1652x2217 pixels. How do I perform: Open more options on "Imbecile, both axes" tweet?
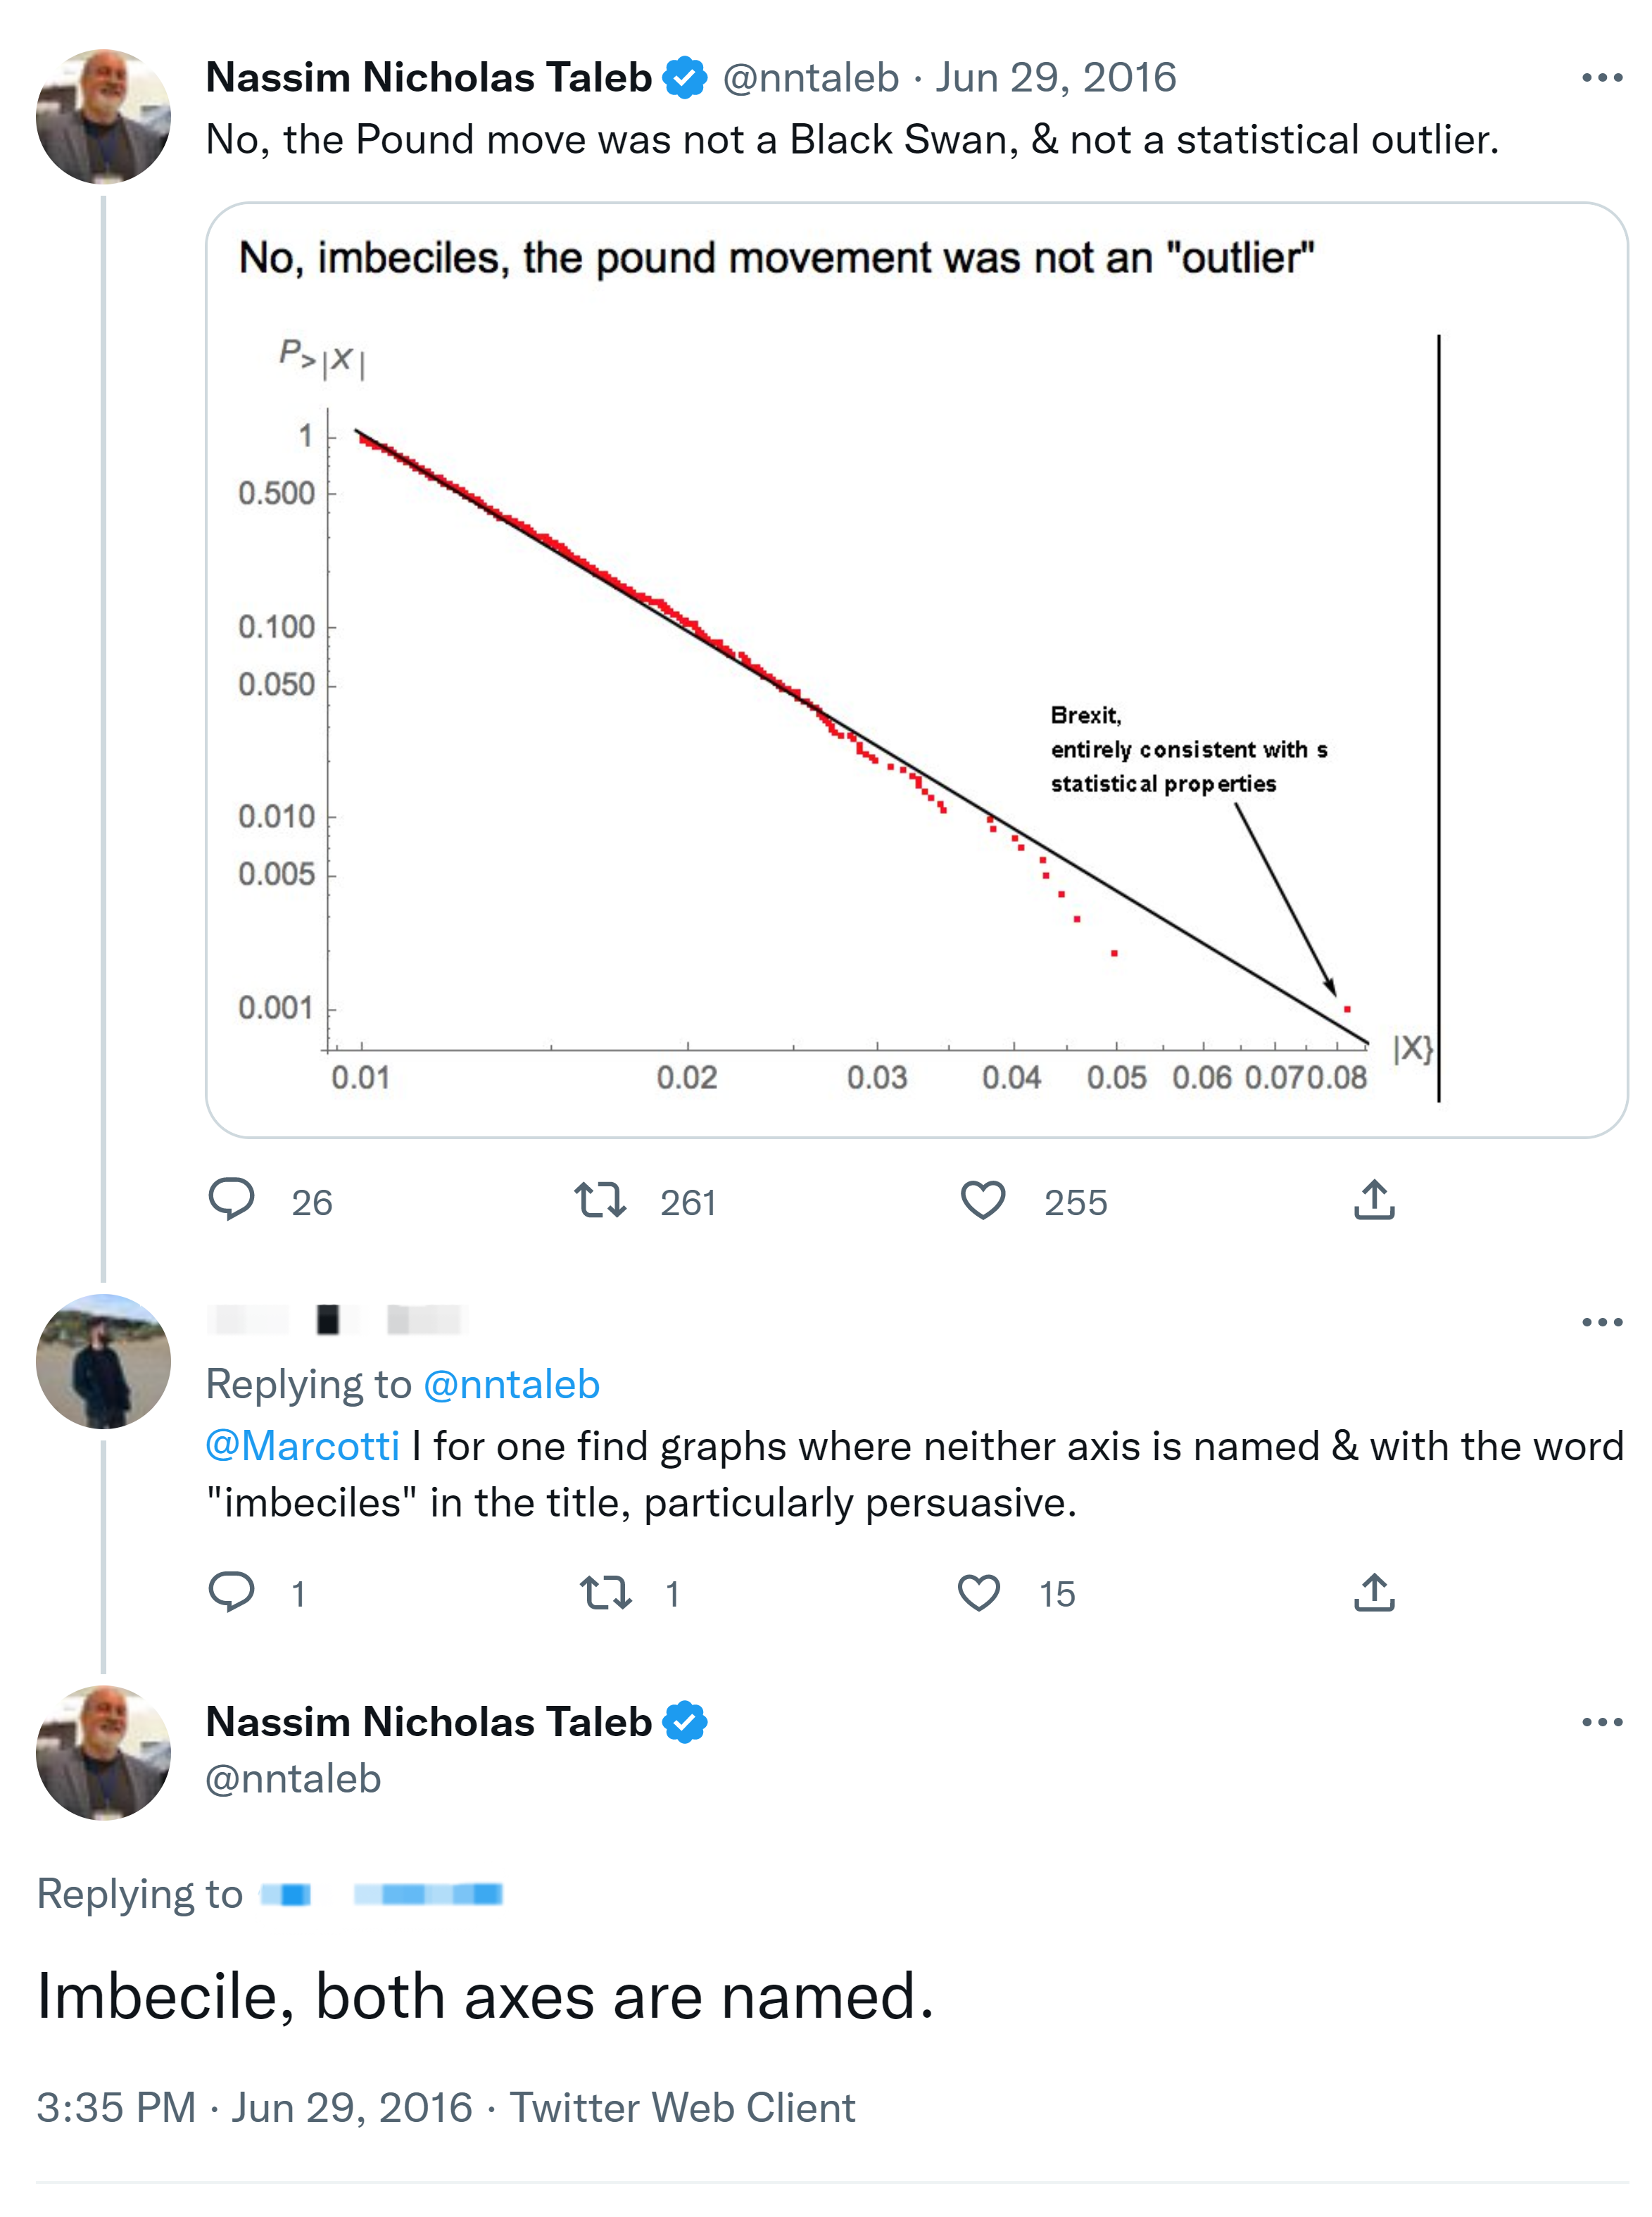pyautogui.click(x=1601, y=1722)
